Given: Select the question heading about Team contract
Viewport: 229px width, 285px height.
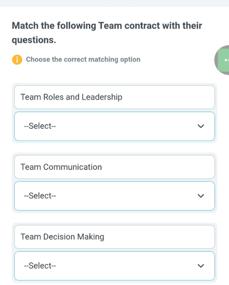Looking at the screenshot, I should click(107, 32).
